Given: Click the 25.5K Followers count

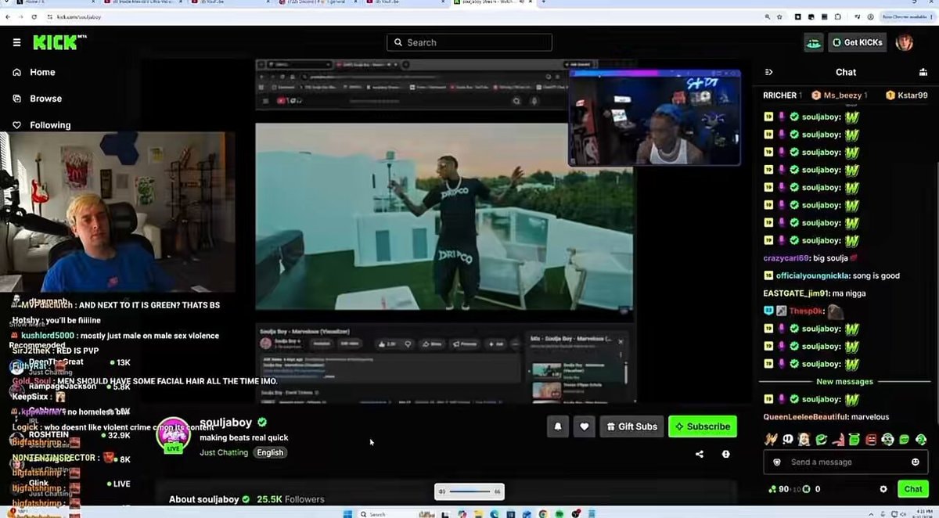Looking at the screenshot, I should coord(290,499).
